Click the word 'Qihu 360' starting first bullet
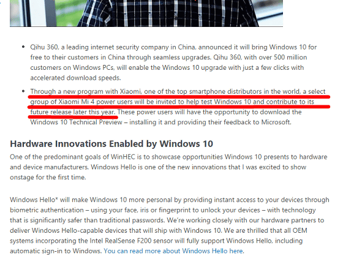 click(x=44, y=47)
